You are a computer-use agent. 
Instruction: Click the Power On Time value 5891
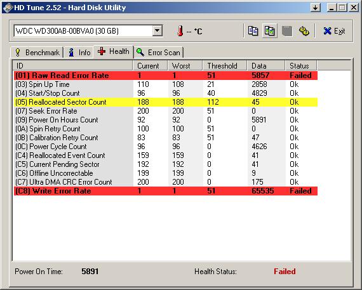coord(90,272)
